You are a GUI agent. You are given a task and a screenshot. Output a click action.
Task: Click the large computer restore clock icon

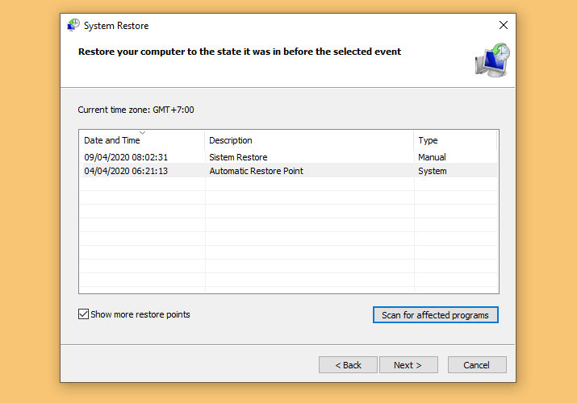click(x=492, y=60)
